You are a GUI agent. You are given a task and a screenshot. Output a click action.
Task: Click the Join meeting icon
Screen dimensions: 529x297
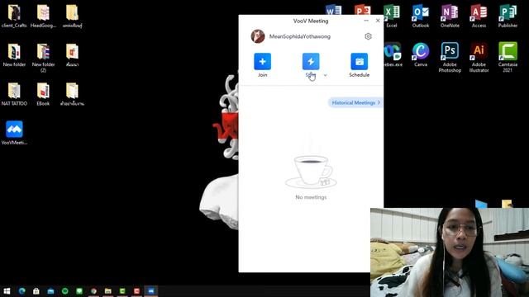point(262,61)
